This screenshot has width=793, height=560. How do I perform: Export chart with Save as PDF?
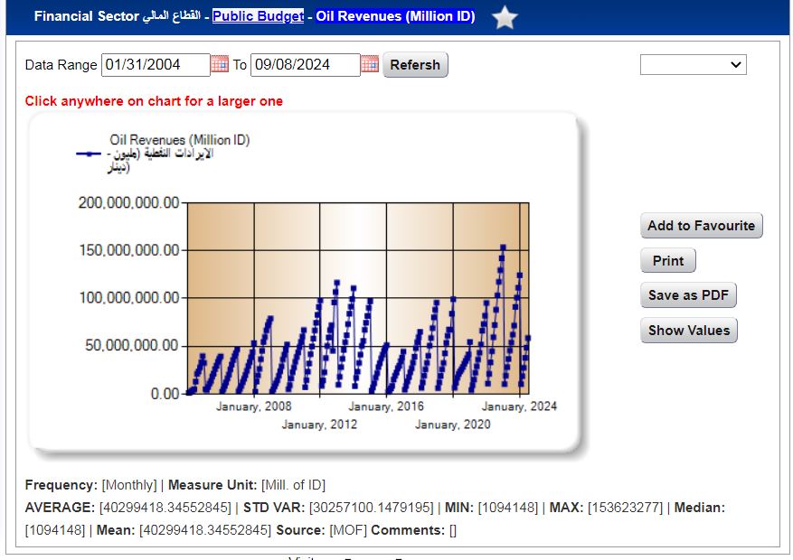688,295
